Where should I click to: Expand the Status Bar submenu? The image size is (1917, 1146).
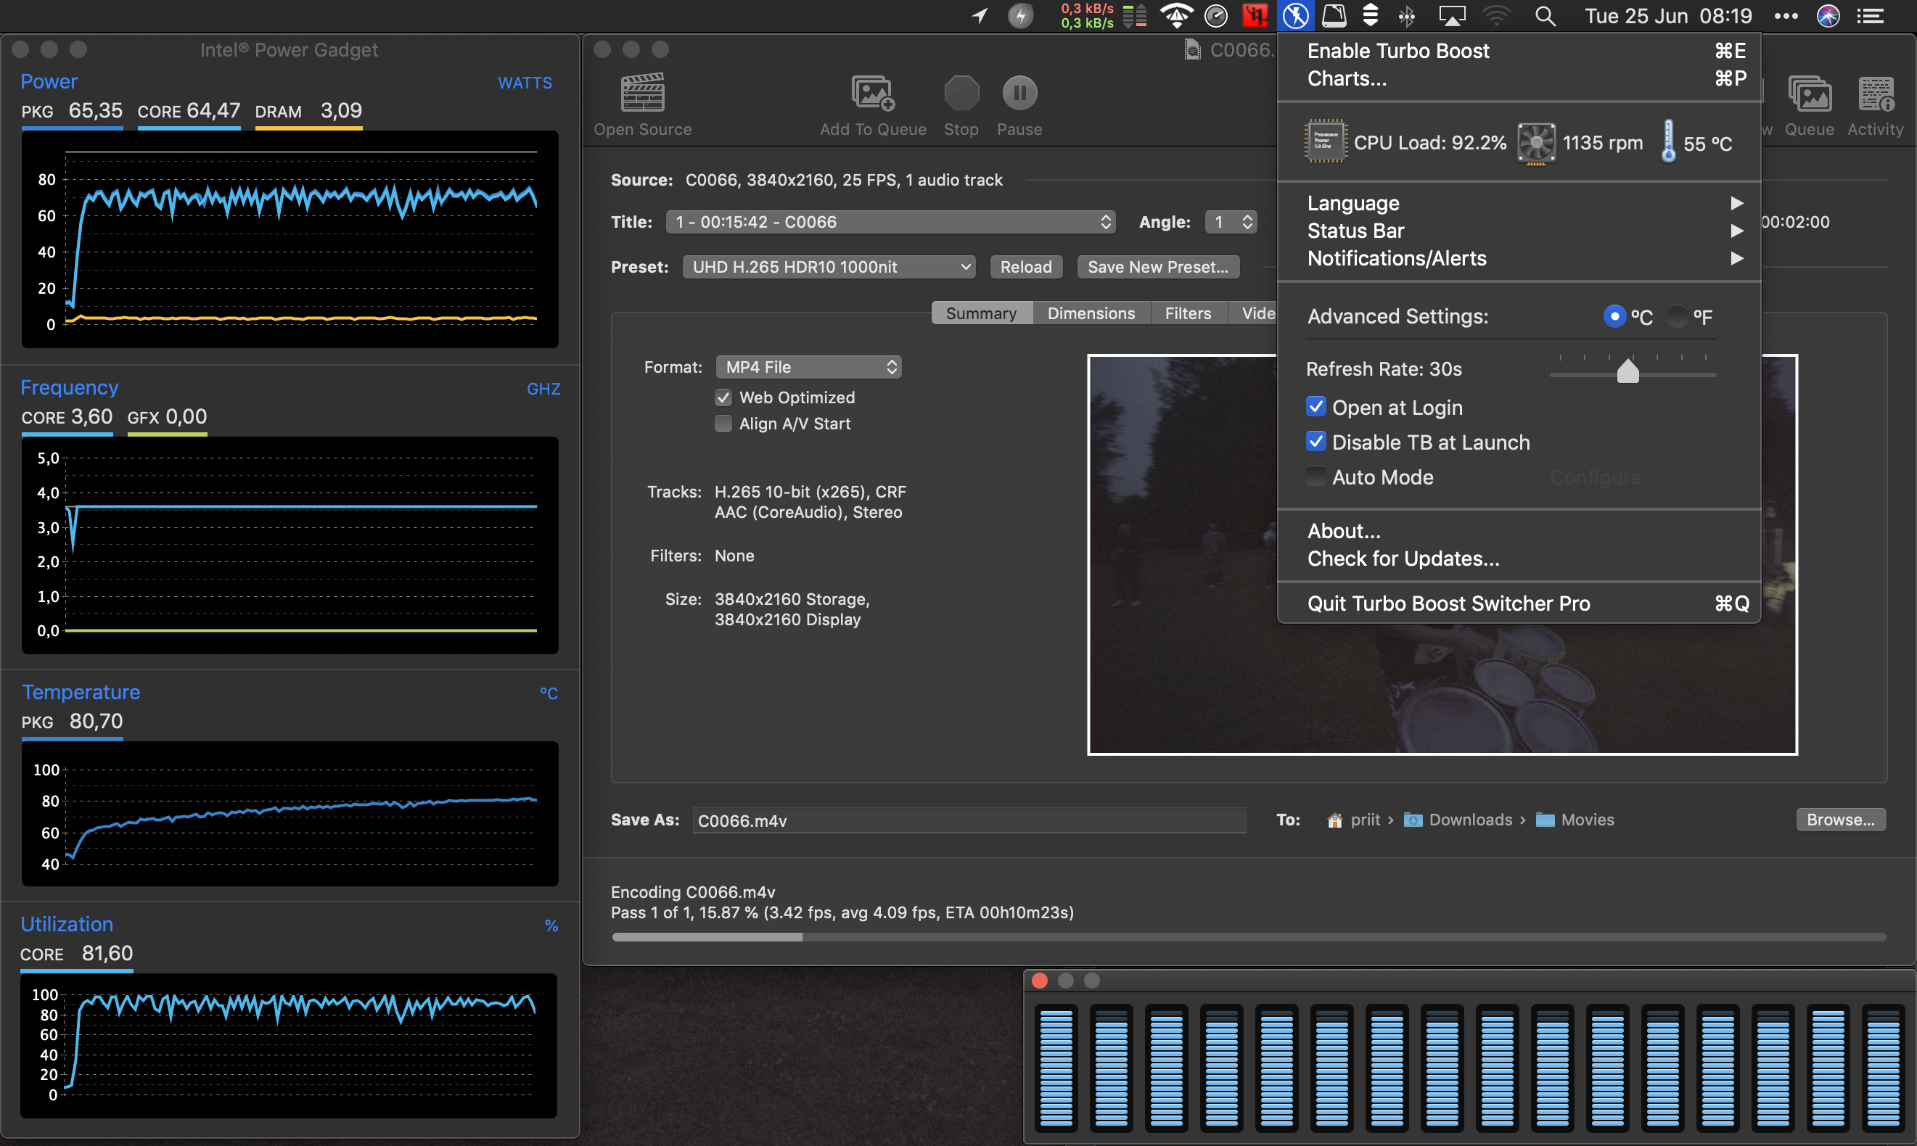(x=1519, y=231)
